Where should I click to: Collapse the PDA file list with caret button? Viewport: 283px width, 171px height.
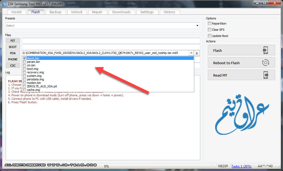coord(191,53)
